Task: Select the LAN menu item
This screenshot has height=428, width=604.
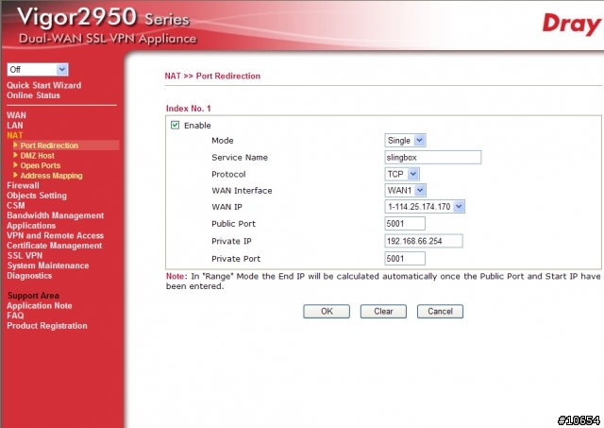Action: [x=15, y=126]
